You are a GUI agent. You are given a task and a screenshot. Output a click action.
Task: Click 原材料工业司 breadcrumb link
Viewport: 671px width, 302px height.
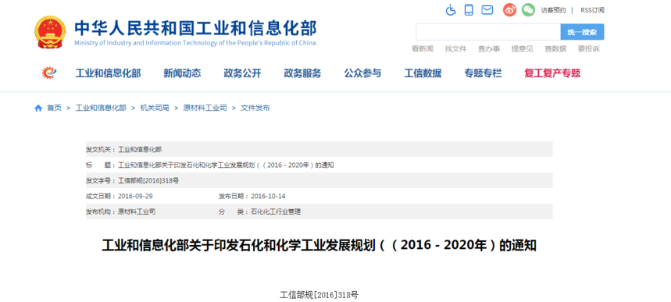(205, 108)
